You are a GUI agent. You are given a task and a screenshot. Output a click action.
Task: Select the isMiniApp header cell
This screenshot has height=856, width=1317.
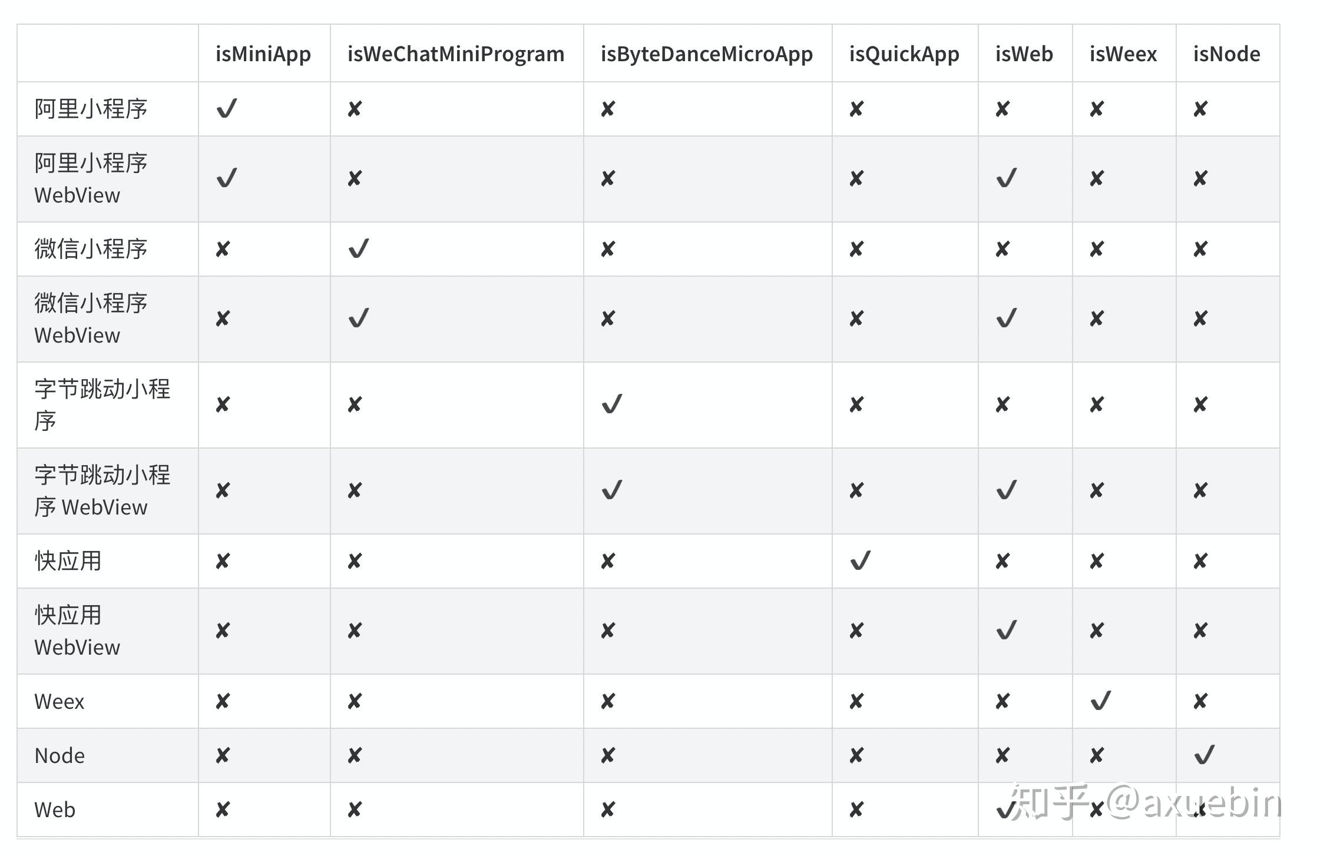[263, 54]
